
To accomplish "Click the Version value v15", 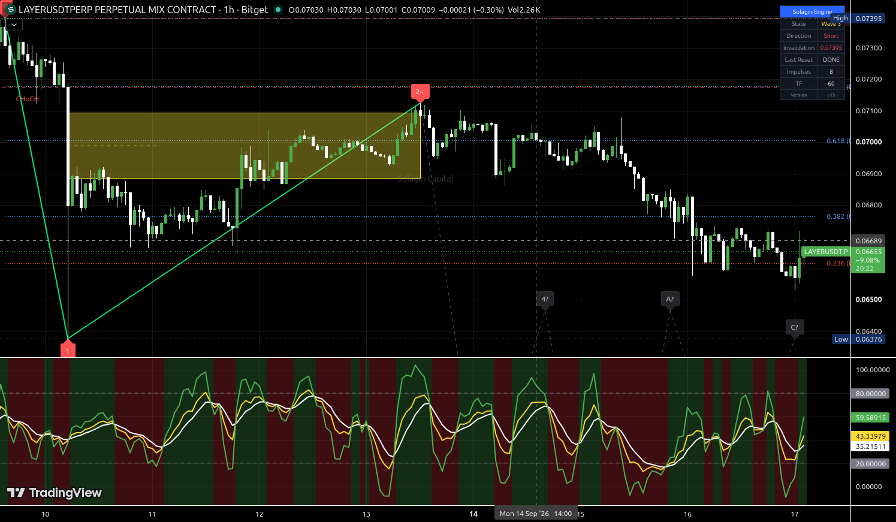I will pyautogui.click(x=831, y=95).
